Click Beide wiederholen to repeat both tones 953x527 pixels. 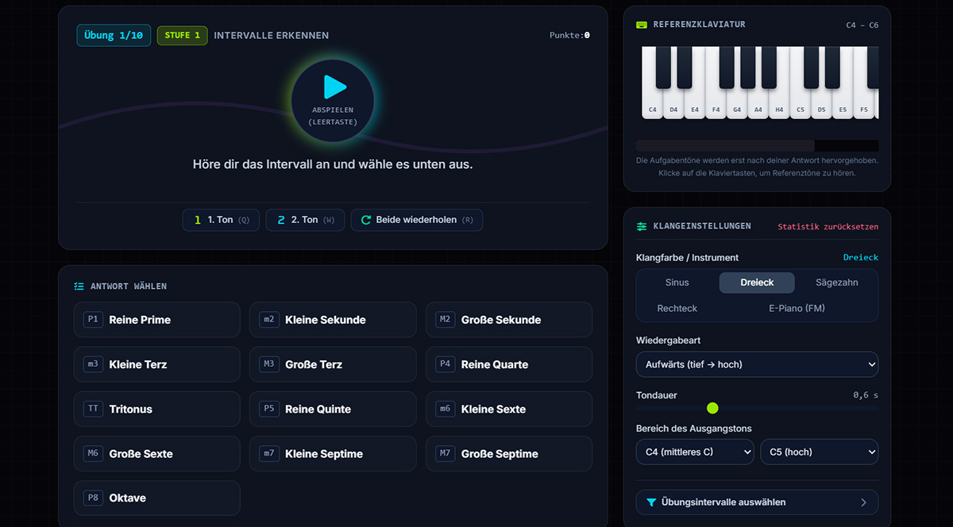tap(417, 220)
